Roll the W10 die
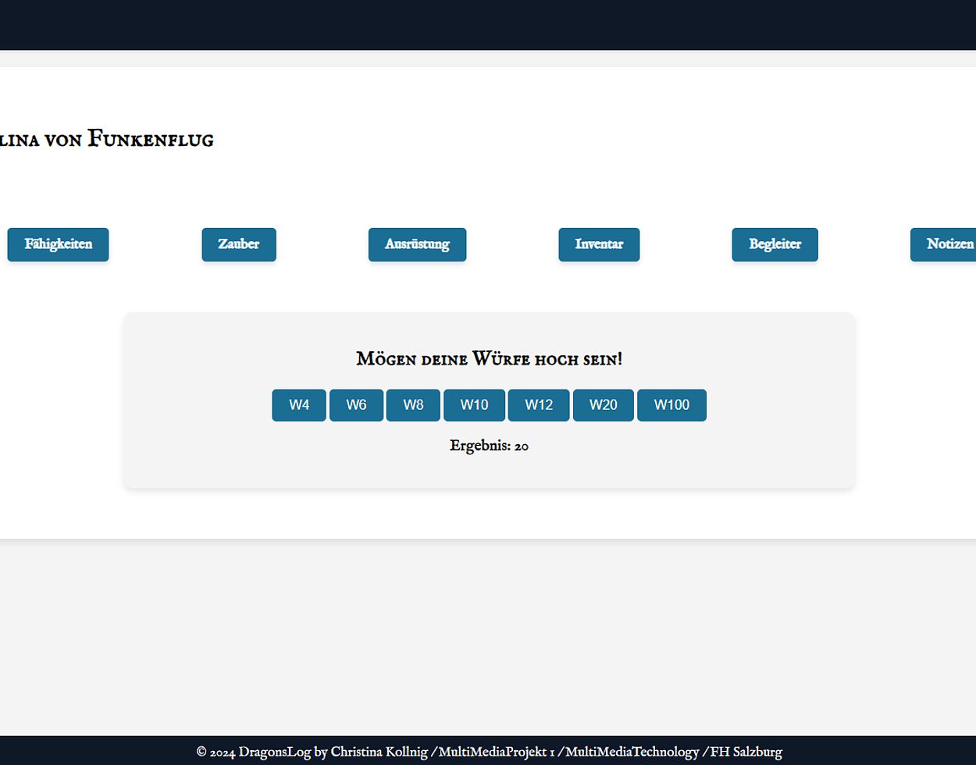The height and width of the screenshot is (765, 976). pos(474,405)
